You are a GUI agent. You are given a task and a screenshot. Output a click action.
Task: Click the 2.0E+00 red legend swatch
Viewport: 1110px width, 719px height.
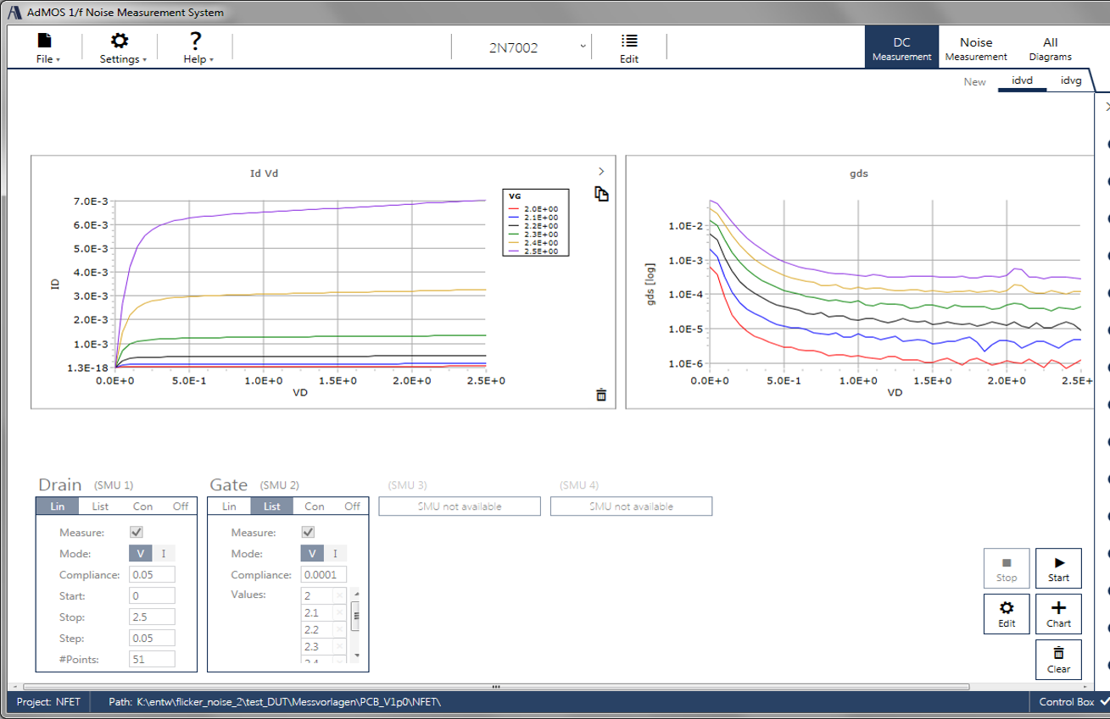pos(513,208)
